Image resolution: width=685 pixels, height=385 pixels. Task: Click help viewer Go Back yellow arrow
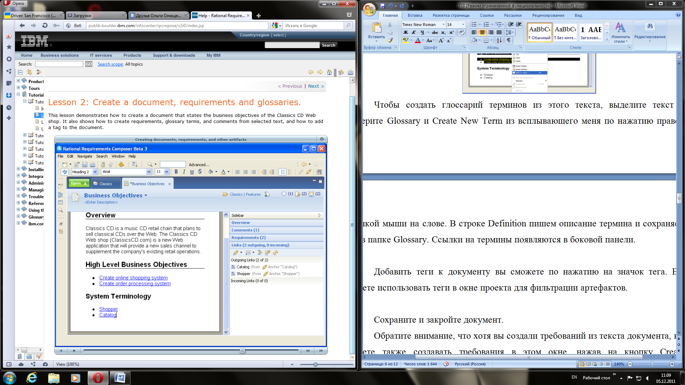pyautogui.click(x=311, y=72)
